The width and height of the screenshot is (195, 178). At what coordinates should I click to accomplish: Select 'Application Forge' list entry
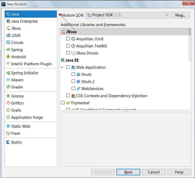coord(31,117)
